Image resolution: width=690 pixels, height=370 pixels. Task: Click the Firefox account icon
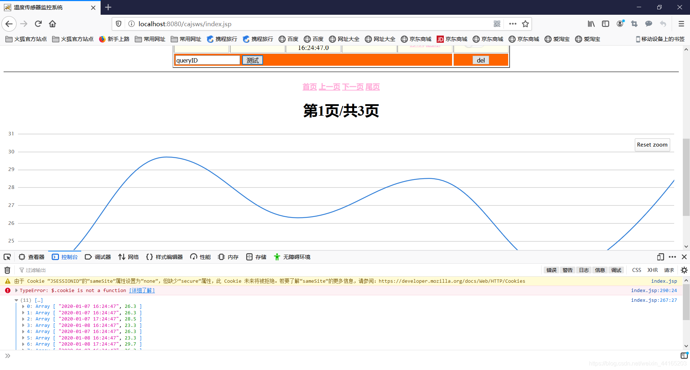pos(620,24)
